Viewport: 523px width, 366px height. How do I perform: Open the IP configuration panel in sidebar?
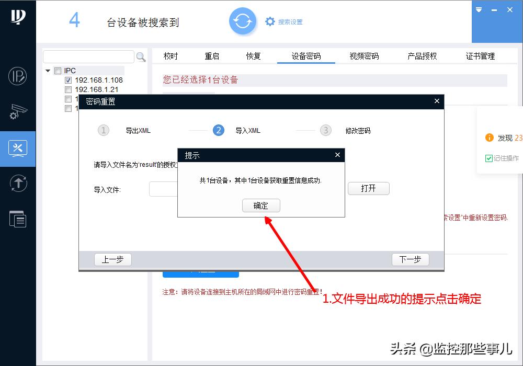pos(18,76)
